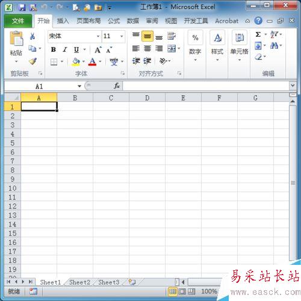The image size is (301, 301).
Task: Expand the 数字 number group
Action: (195, 60)
